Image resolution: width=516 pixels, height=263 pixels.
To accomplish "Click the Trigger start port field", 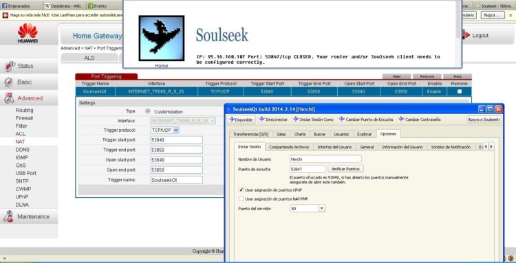I will click(176, 140).
